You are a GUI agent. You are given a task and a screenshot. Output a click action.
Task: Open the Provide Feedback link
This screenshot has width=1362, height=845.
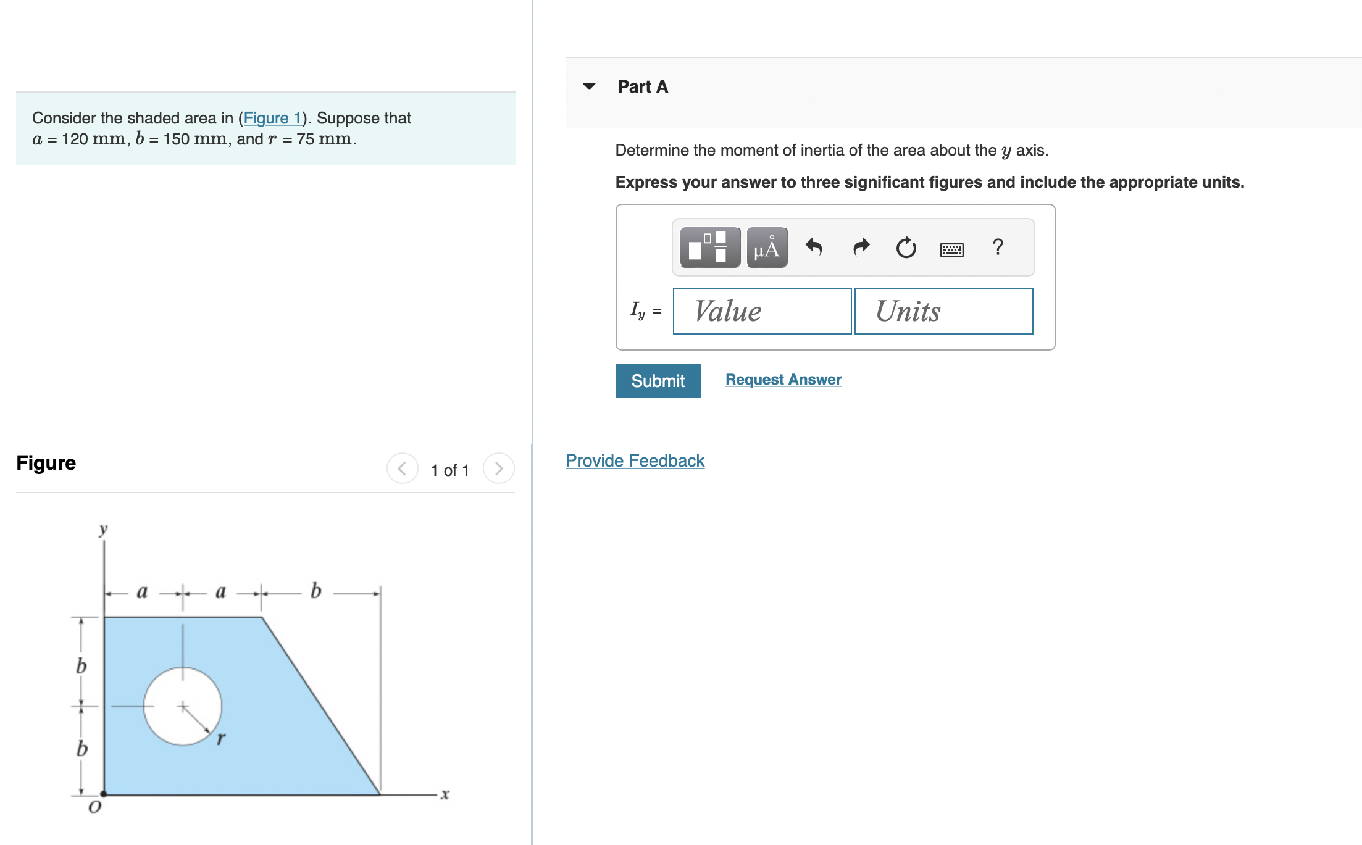634,460
